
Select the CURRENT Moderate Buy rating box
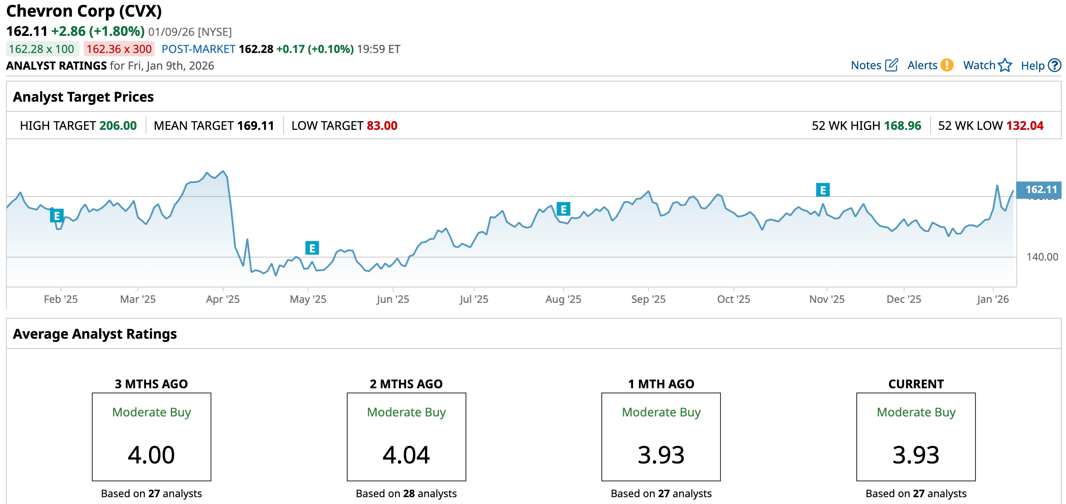(916, 437)
